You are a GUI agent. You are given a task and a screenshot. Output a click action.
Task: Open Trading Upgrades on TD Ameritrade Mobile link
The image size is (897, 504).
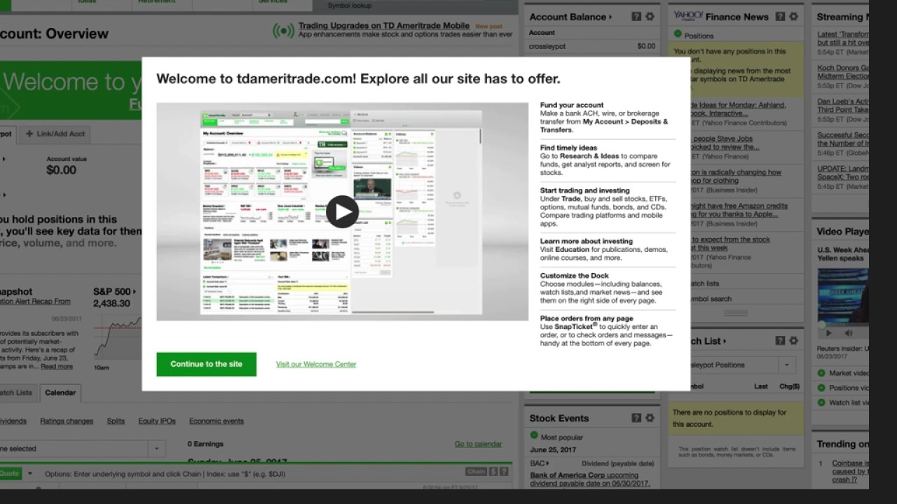click(x=384, y=26)
